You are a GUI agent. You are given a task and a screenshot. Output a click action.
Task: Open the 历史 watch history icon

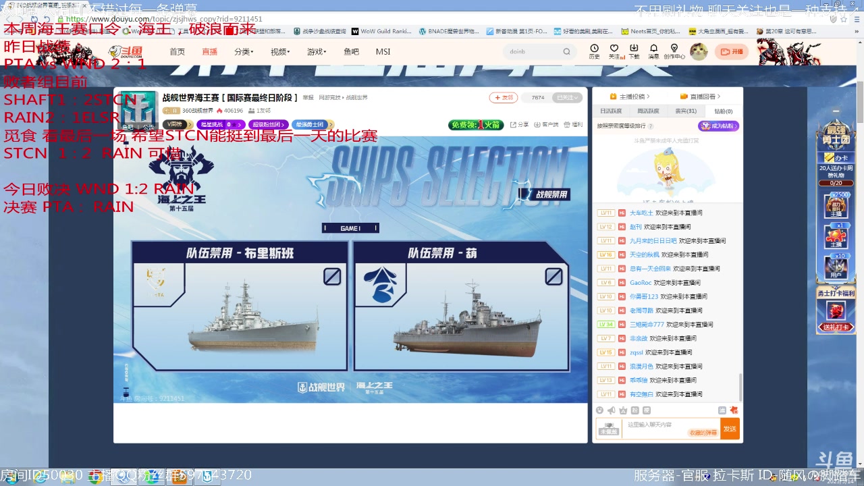click(x=594, y=51)
